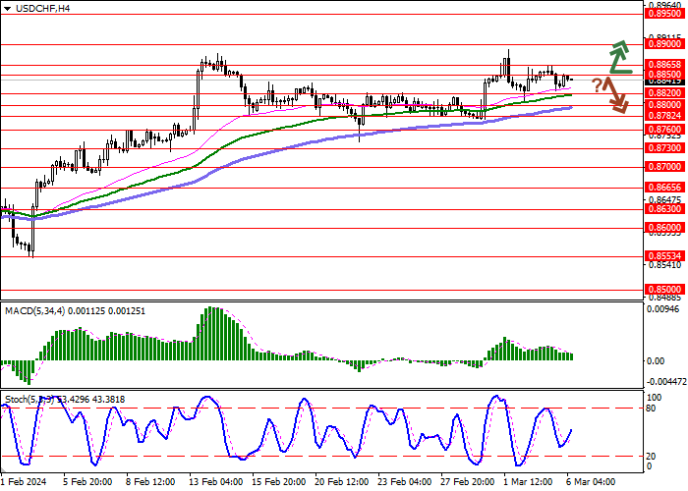Select the 0.89000 price level label
This screenshot has width=688, height=491.
pos(664,44)
